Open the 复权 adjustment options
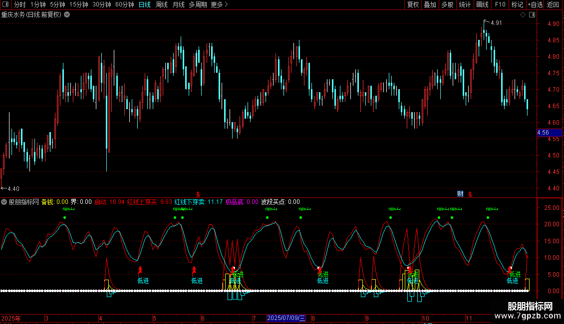 point(413,4)
